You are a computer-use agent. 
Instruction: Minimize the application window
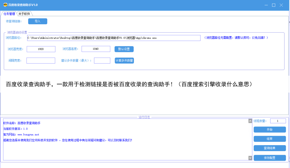[266, 5]
